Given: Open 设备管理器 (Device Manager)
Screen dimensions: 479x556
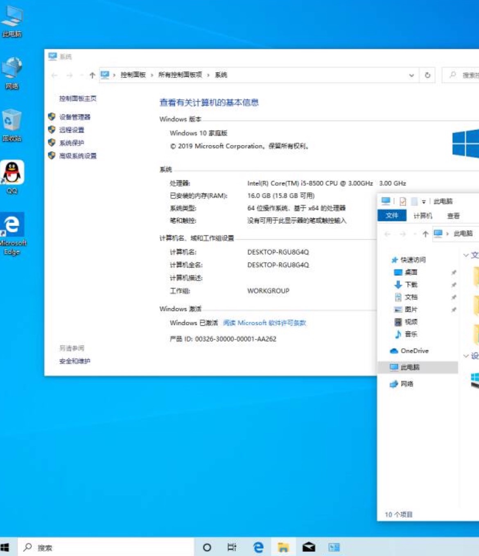Looking at the screenshot, I should (75, 117).
